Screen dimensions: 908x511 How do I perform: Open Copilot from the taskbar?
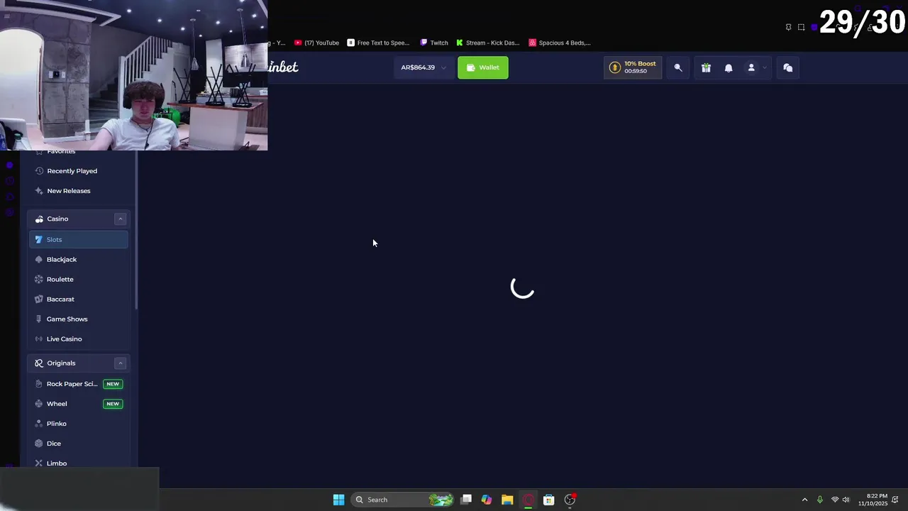pyautogui.click(x=487, y=500)
